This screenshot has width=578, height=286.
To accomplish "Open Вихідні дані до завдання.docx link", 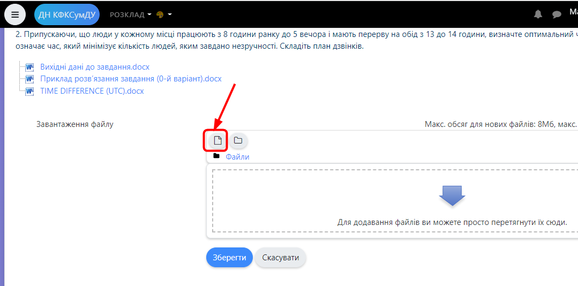I will click(x=95, y=67).
